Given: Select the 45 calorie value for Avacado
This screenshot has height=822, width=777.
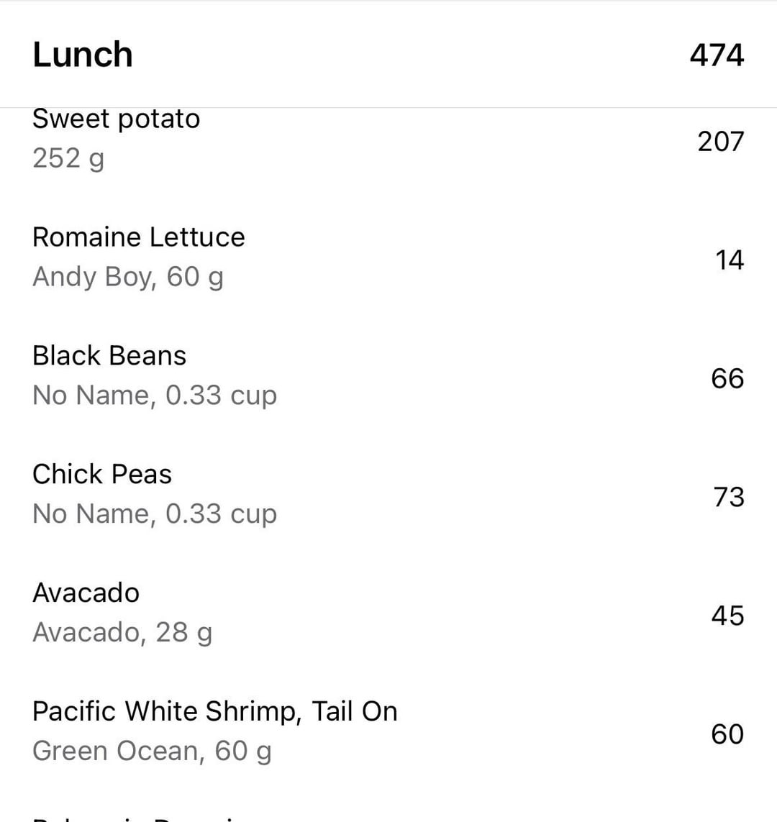Looking at the screenshot, I should (x=727, y=616).
